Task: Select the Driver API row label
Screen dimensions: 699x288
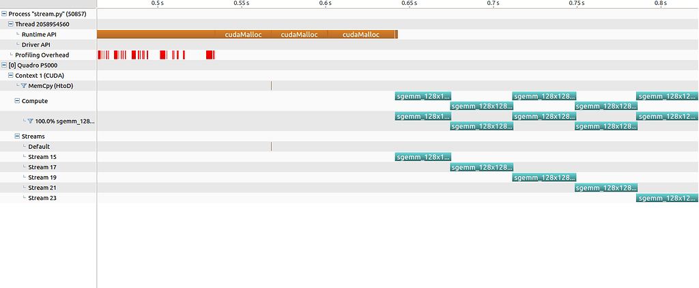Action: pos(36,44)
